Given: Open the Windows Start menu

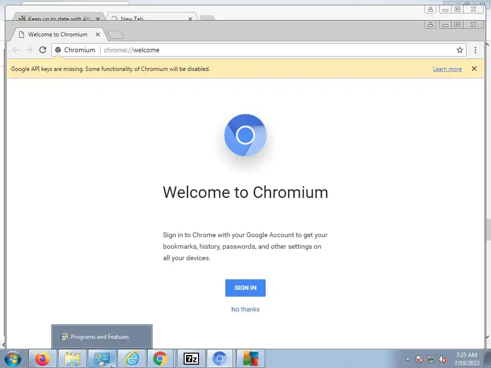Looking at the screenshot, I should tap(13, 358).
